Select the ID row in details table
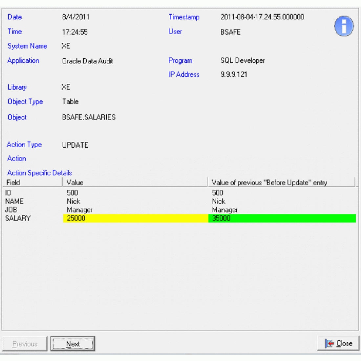This screenshot has width=361, height=361. (x=9, y=193)
